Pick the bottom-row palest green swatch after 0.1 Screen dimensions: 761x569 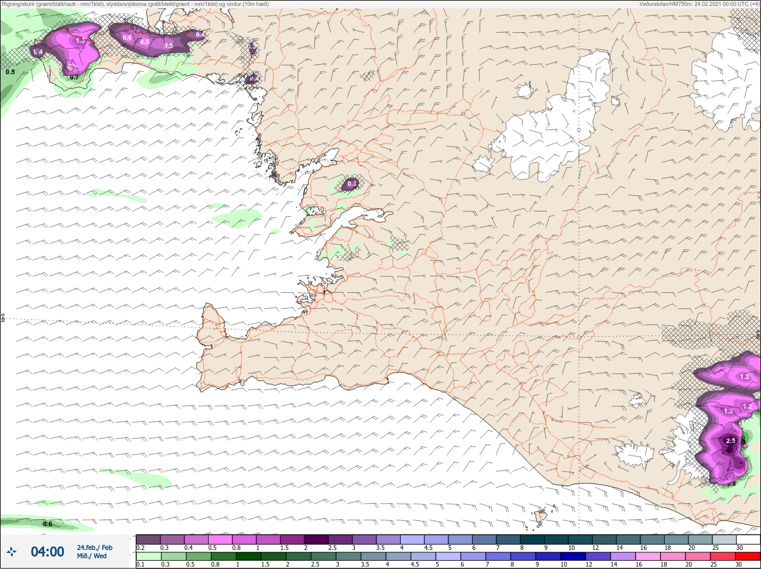tap(148, 557)
